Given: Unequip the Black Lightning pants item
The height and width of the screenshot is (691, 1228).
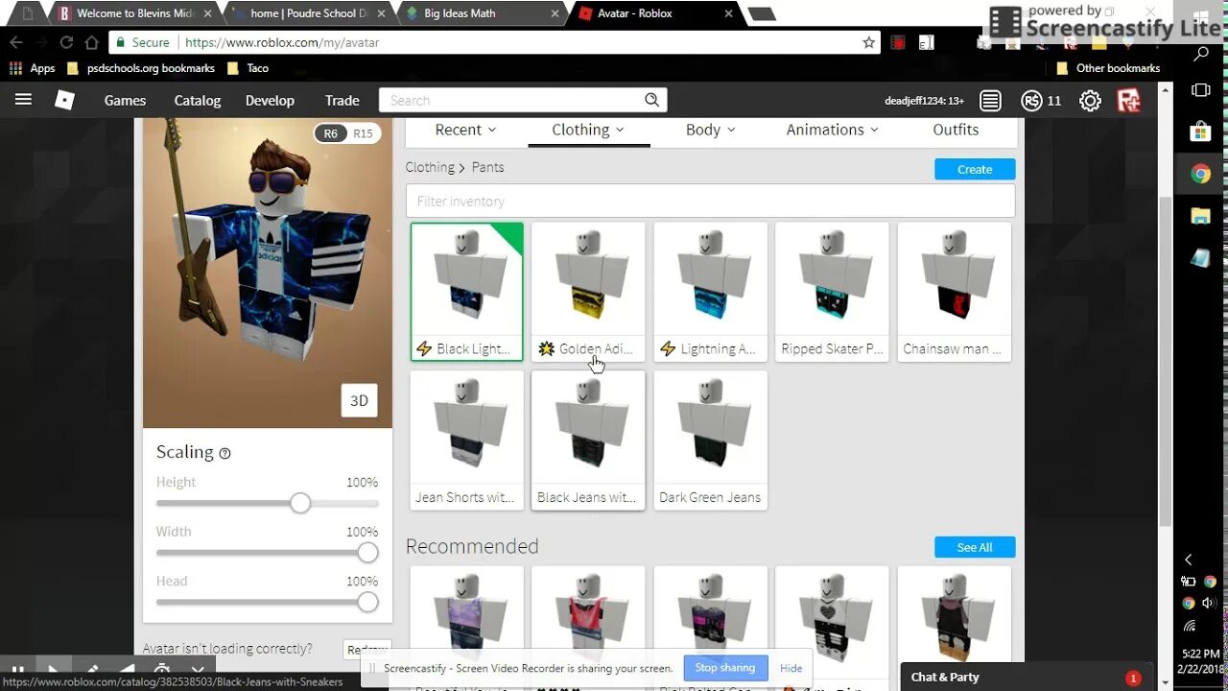Looking at the screenshot, I should pyautogui.click(x=467, y=292).
